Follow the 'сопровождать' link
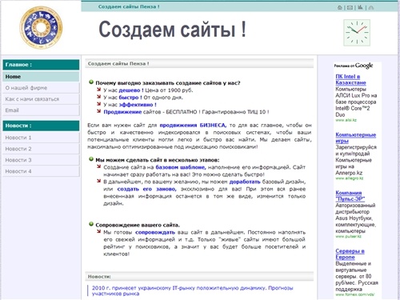This screenshot has height=300, width=400. click(x=155, y=232)
